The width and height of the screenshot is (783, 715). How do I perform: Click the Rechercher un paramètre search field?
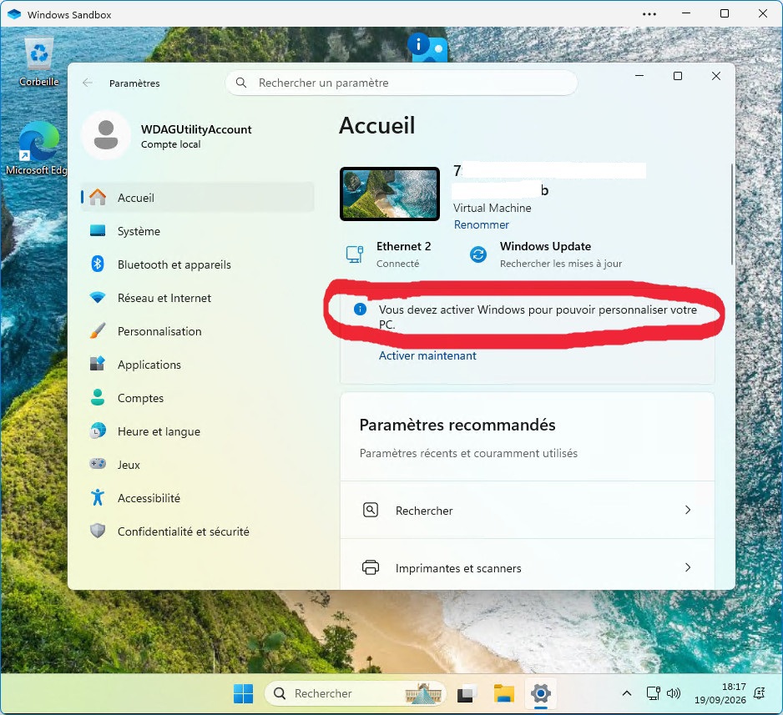coord(402,83)
